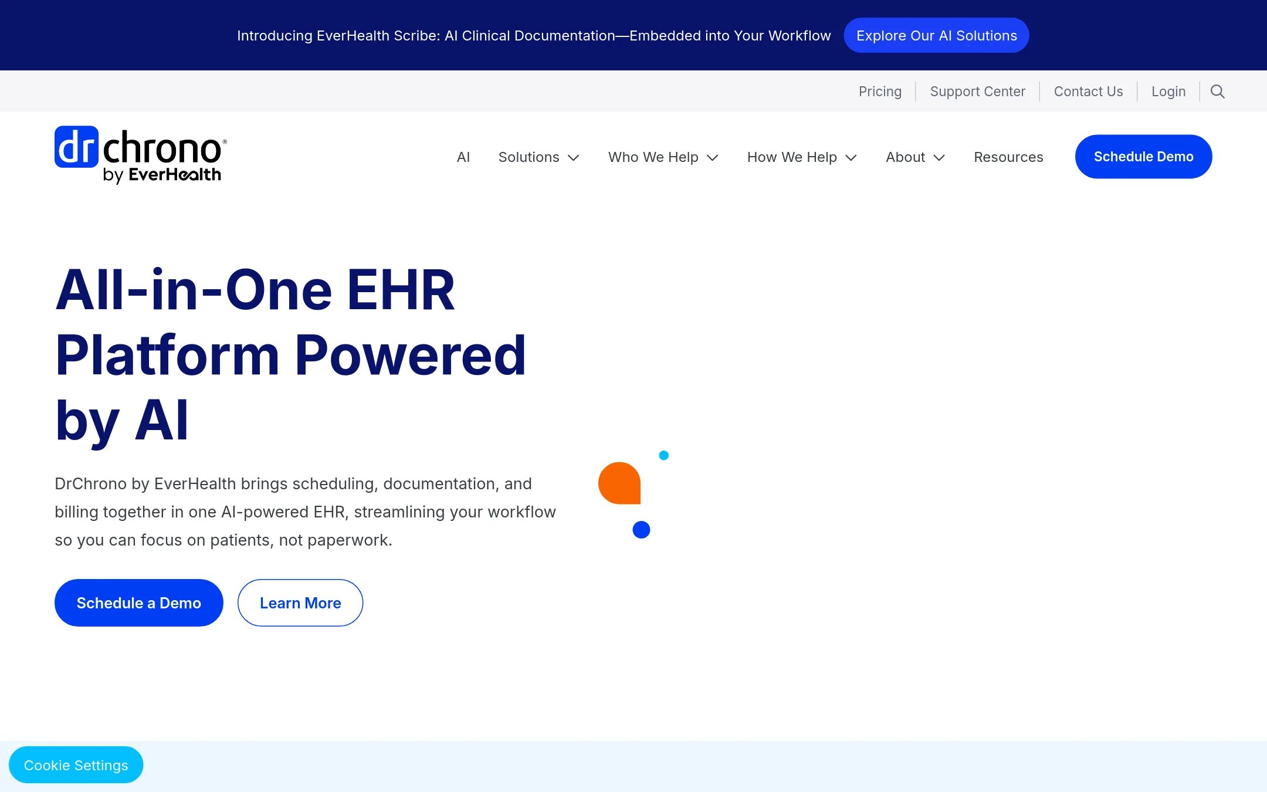Viewport: 1267px width, 792px height.
Task: Open Cookie Settings
Action: [76, 765]
